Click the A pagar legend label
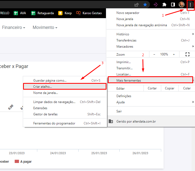The height and width of the screenshot is (171, 195). [26, 162]
